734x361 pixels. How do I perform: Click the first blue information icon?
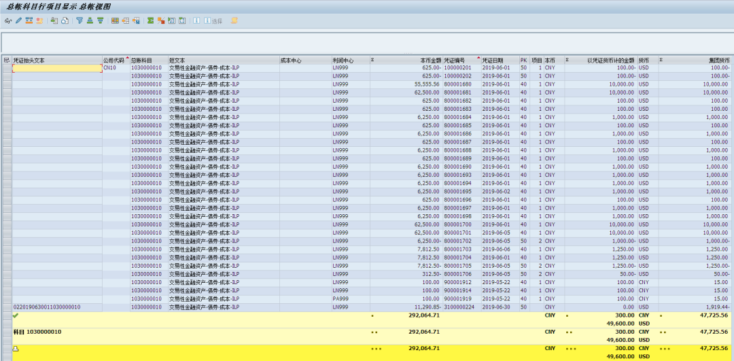[196, 20]
